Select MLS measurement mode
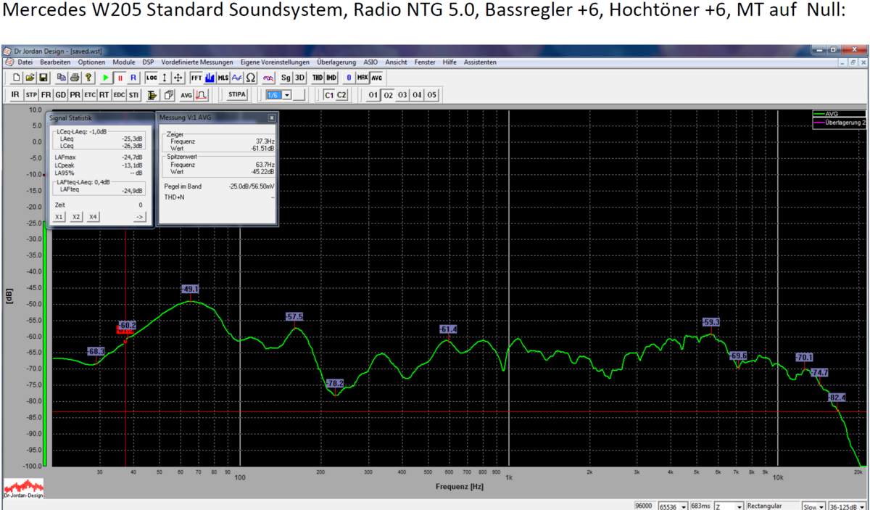 tap(223, 77)
